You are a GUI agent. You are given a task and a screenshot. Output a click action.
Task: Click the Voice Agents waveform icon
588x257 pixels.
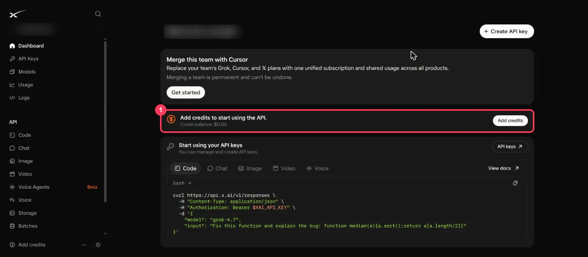(x=12, y=187)
